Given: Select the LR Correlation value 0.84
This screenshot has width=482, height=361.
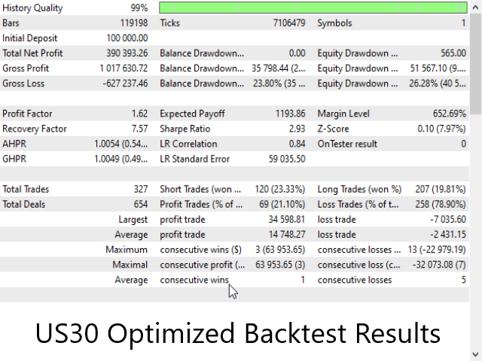Looking at the screenshot, I should (x=297, y=144).
